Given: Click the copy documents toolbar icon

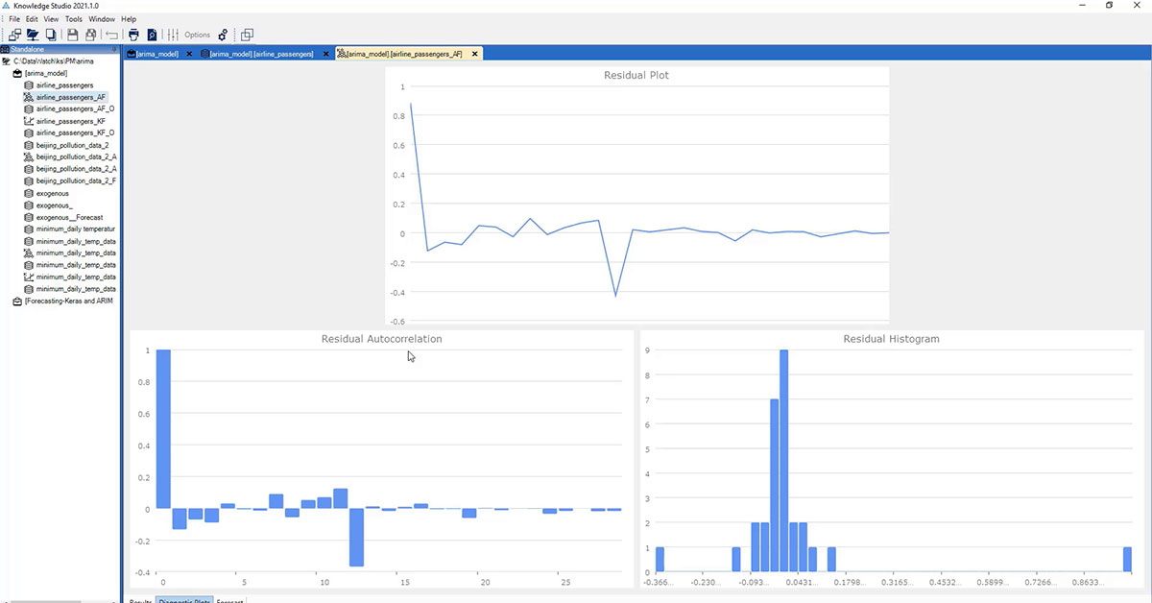Looking at the screenshot, I should pos(50,35).
